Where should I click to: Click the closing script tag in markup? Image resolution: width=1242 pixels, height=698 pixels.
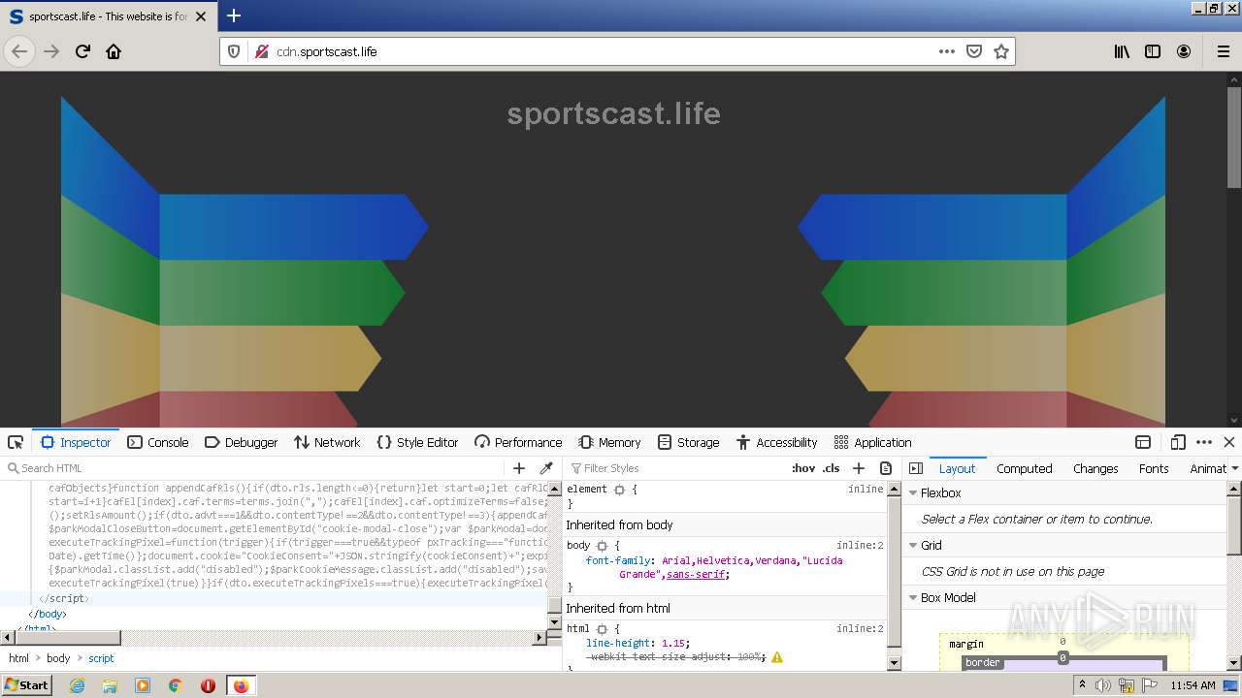pos(63,598)
